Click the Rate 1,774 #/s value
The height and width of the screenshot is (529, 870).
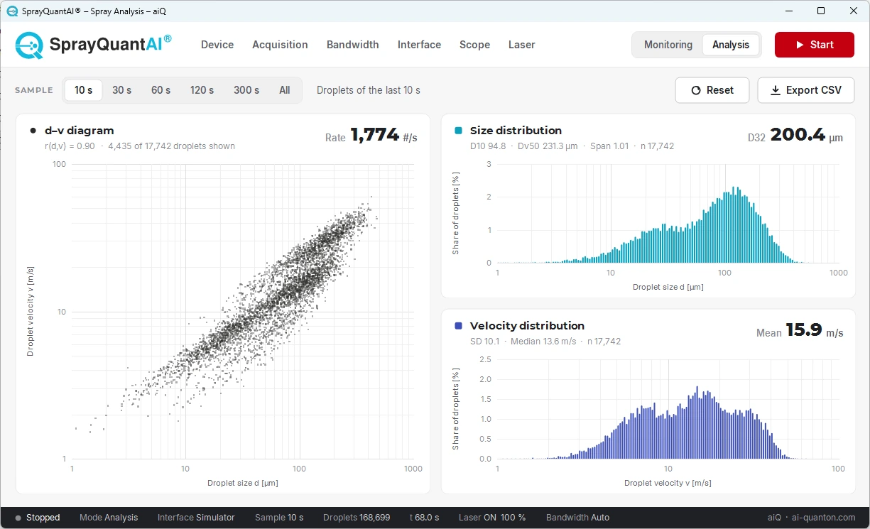pos(371,136)
